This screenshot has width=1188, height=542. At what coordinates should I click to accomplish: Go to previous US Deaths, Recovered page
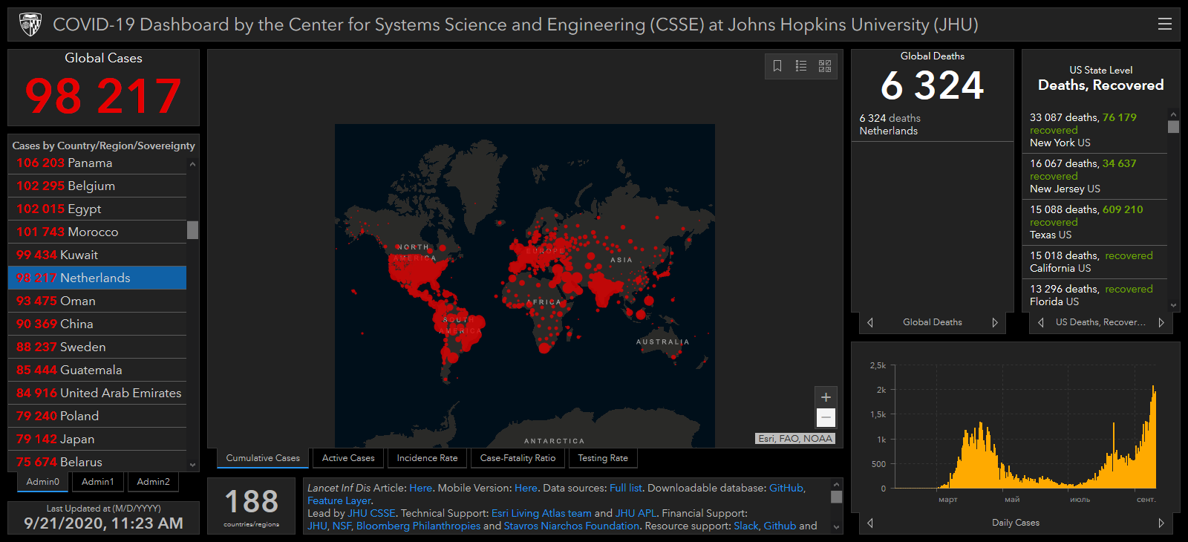click(1041, 322)
